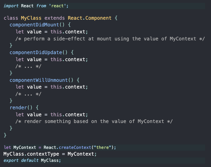Click 'React.Component' in the class declaration
Image resolution: width=211 pixels, height=167 pixels.
coord(90,18)
